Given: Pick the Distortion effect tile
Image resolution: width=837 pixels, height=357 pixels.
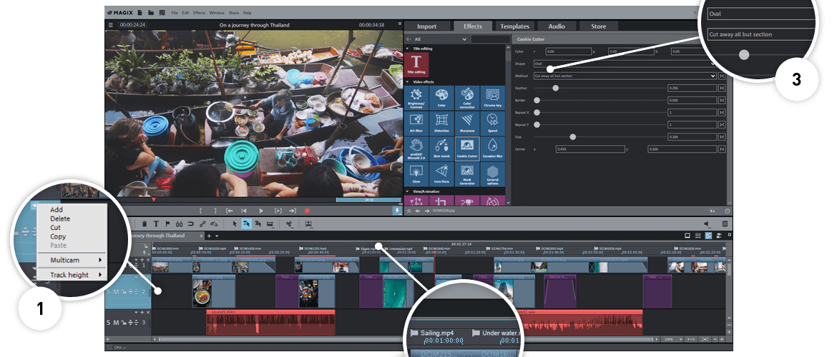Looking at the screenshot, I should point(441,123).
